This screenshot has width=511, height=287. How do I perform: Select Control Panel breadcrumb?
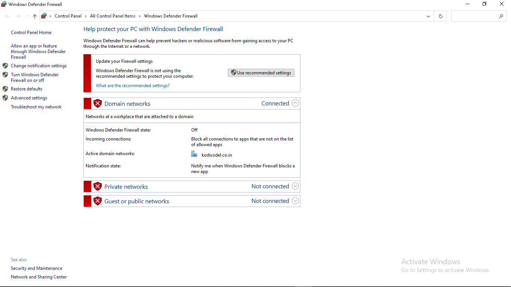pyautogui.click(x=68, y=16)
